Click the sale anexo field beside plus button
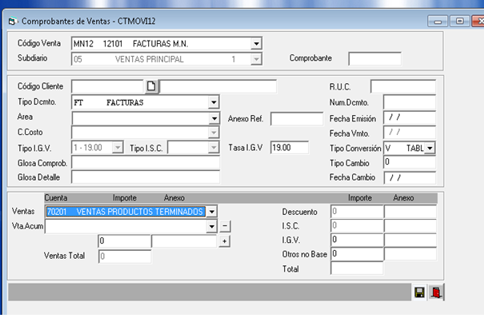The image size is (484, 318). tap(184, 241)
